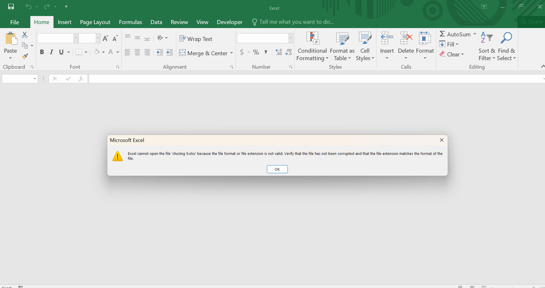Viewport: 545px width, 288px height.
Task: Close the Microsoft Excel error dialog
Action: pyautogui.click(x=442, y=140)
